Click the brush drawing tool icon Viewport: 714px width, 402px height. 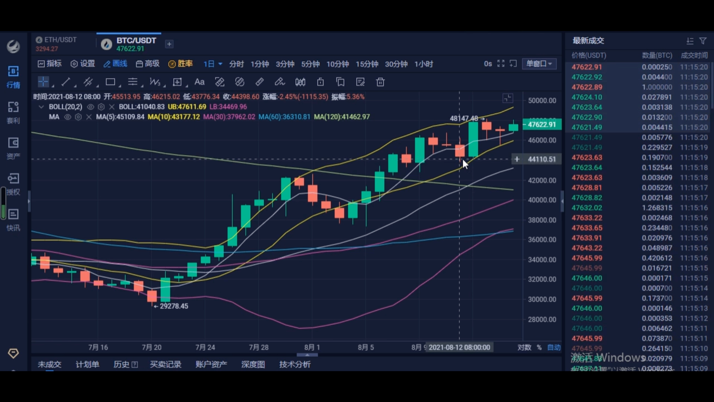coord(280,82)
